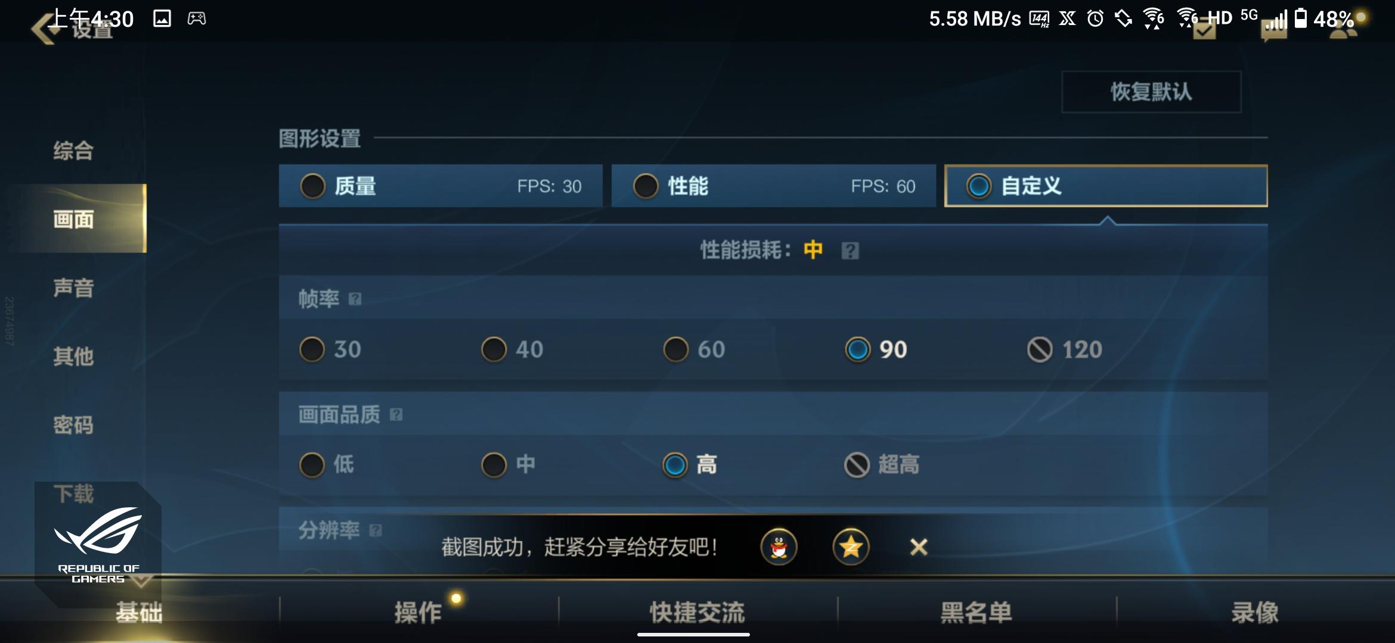Image resolution: width=1395 pixels, height=643 pixels.
Task: Open the 操作 bottom tab
Action: pyautogui.click(x=418, y=613)
